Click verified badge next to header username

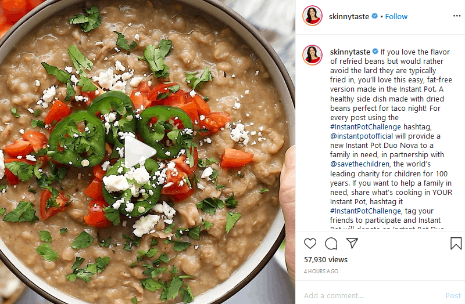[374, 16]
